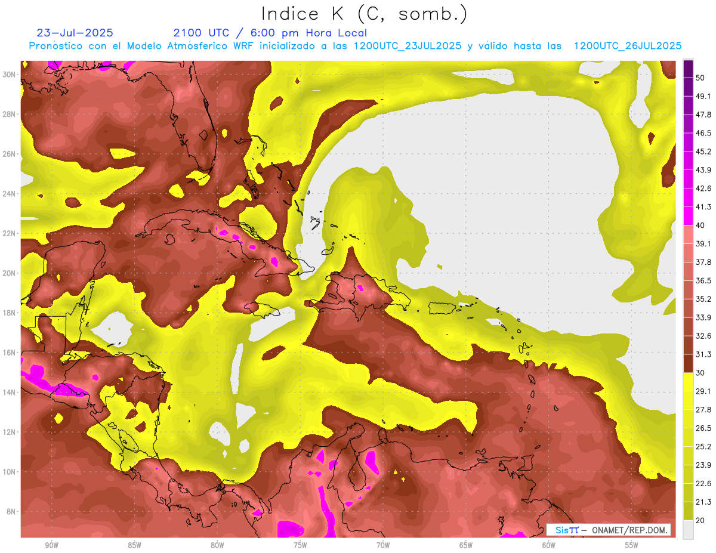Pick the bright yellow swatch between 29.1 and 30

tap(688, 382)
